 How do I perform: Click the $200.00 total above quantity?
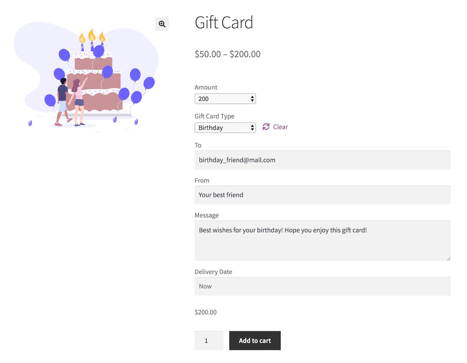(206, 312)
